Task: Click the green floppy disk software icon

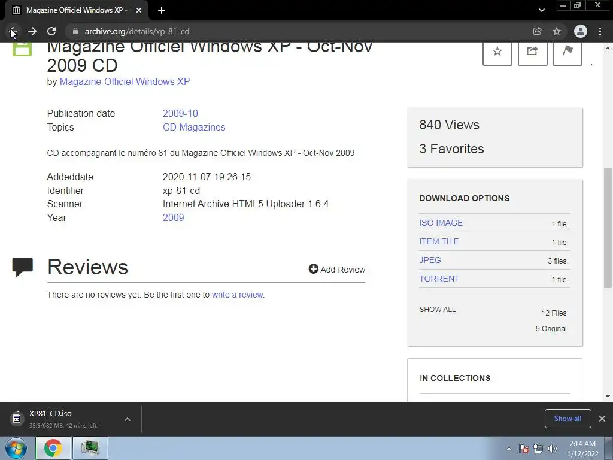Action: coord(22,49)
